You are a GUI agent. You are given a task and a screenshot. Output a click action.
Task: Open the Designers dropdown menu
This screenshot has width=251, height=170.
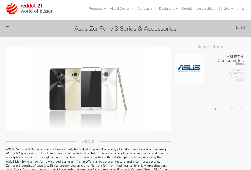(x=168, y=9)
